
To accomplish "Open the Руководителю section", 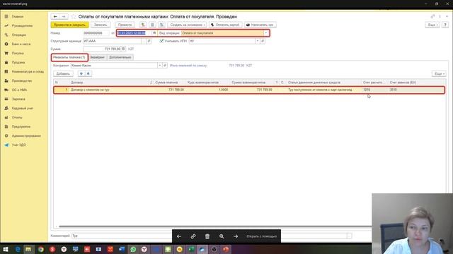I will [22, 26].
